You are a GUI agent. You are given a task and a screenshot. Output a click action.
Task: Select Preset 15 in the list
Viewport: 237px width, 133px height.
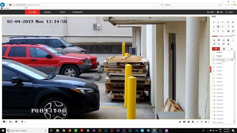(x=223, y=104)
